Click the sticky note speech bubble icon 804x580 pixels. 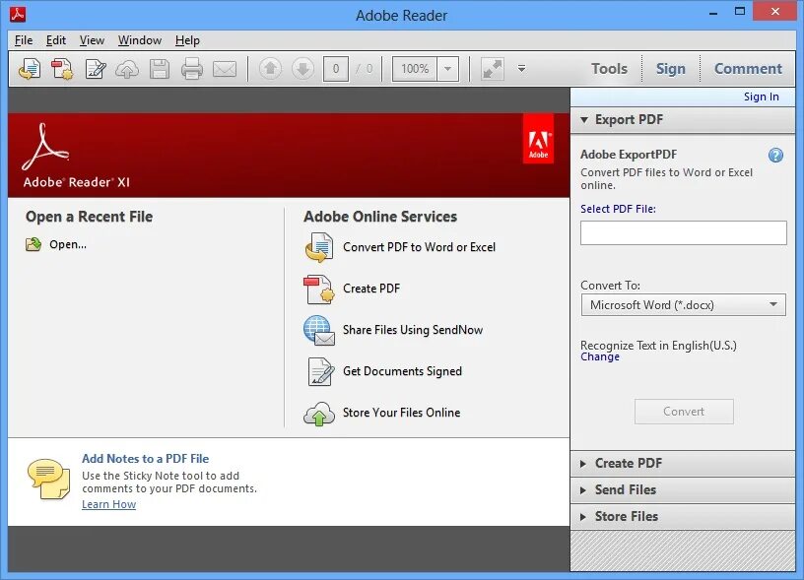(x=48, y=479)
